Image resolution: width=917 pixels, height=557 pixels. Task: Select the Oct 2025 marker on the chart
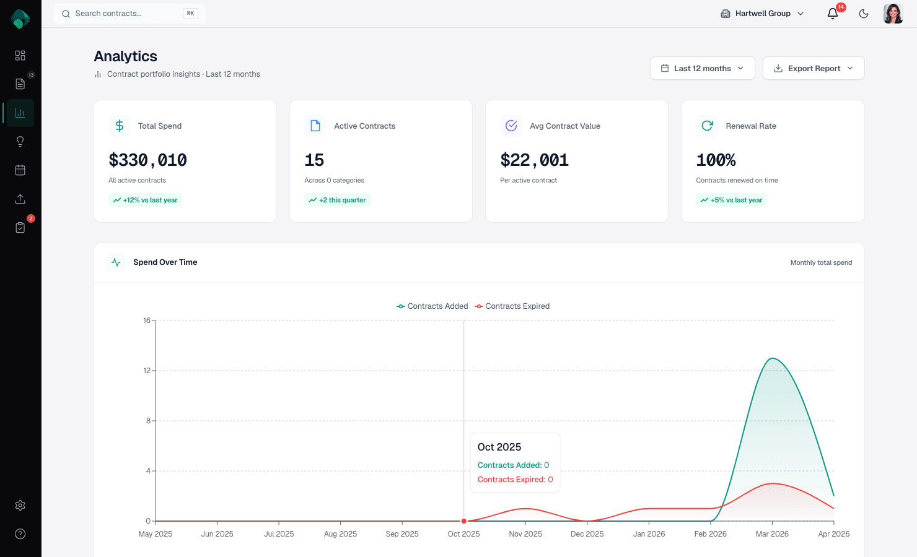463,520
